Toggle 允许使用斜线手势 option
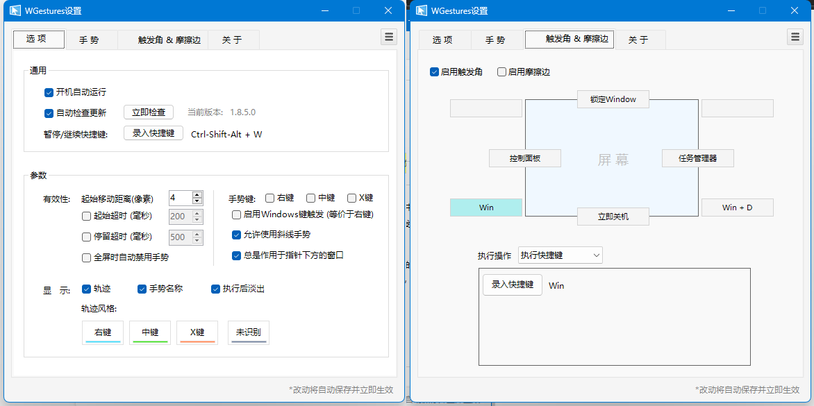The height and width of the screenshot is (406, 814). (x=237, y=235)
